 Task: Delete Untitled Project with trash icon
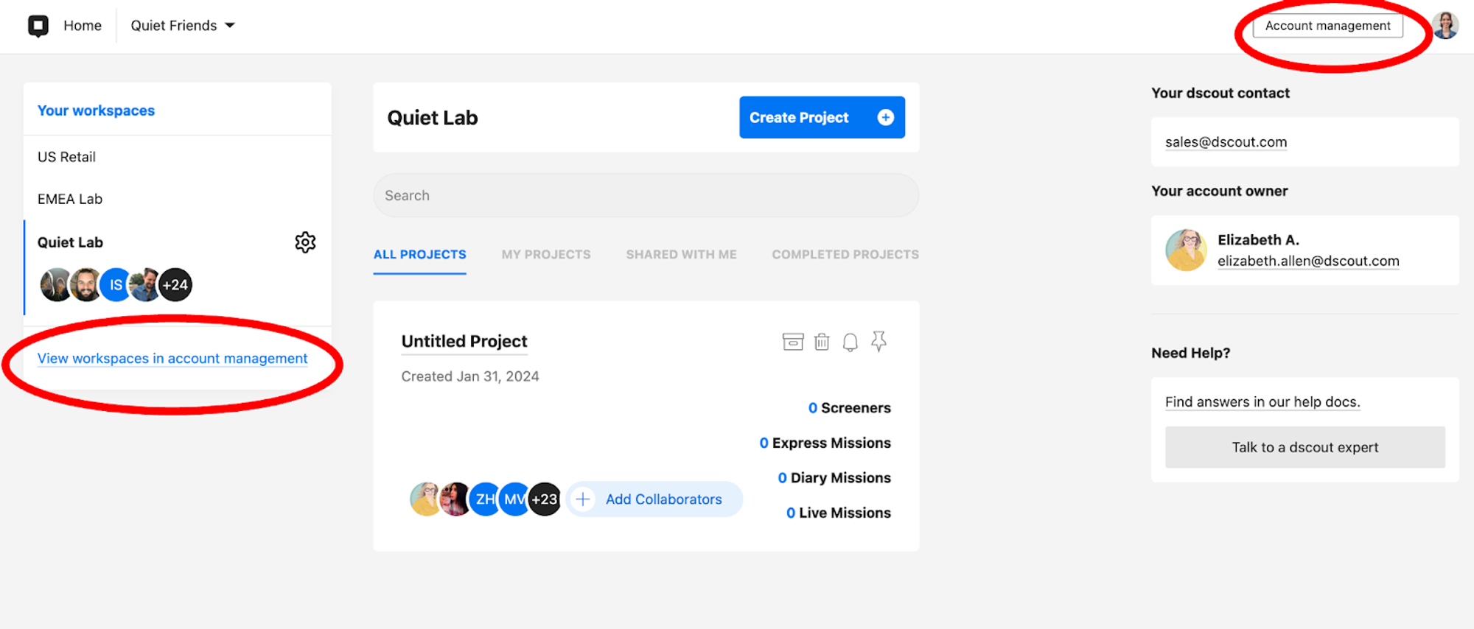tap(822, 342)
